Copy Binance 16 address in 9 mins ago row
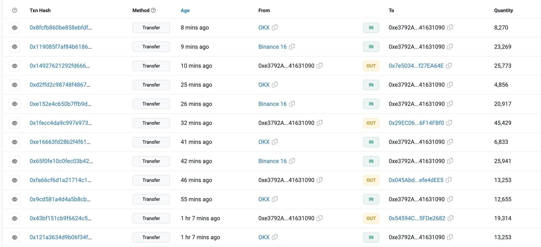This screenshot has width=541, height=247. coord(292,47)
